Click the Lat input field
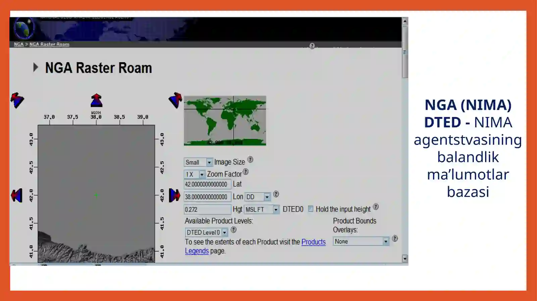537x301 pixels. tap(207, 184)
